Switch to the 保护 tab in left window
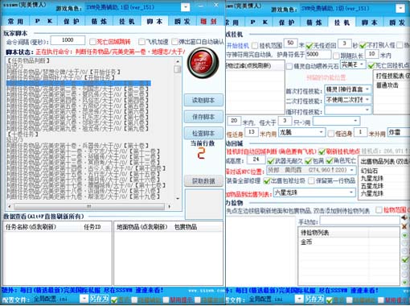The height and width of the screenshot is (306, 410). click(x=71, y=21)
